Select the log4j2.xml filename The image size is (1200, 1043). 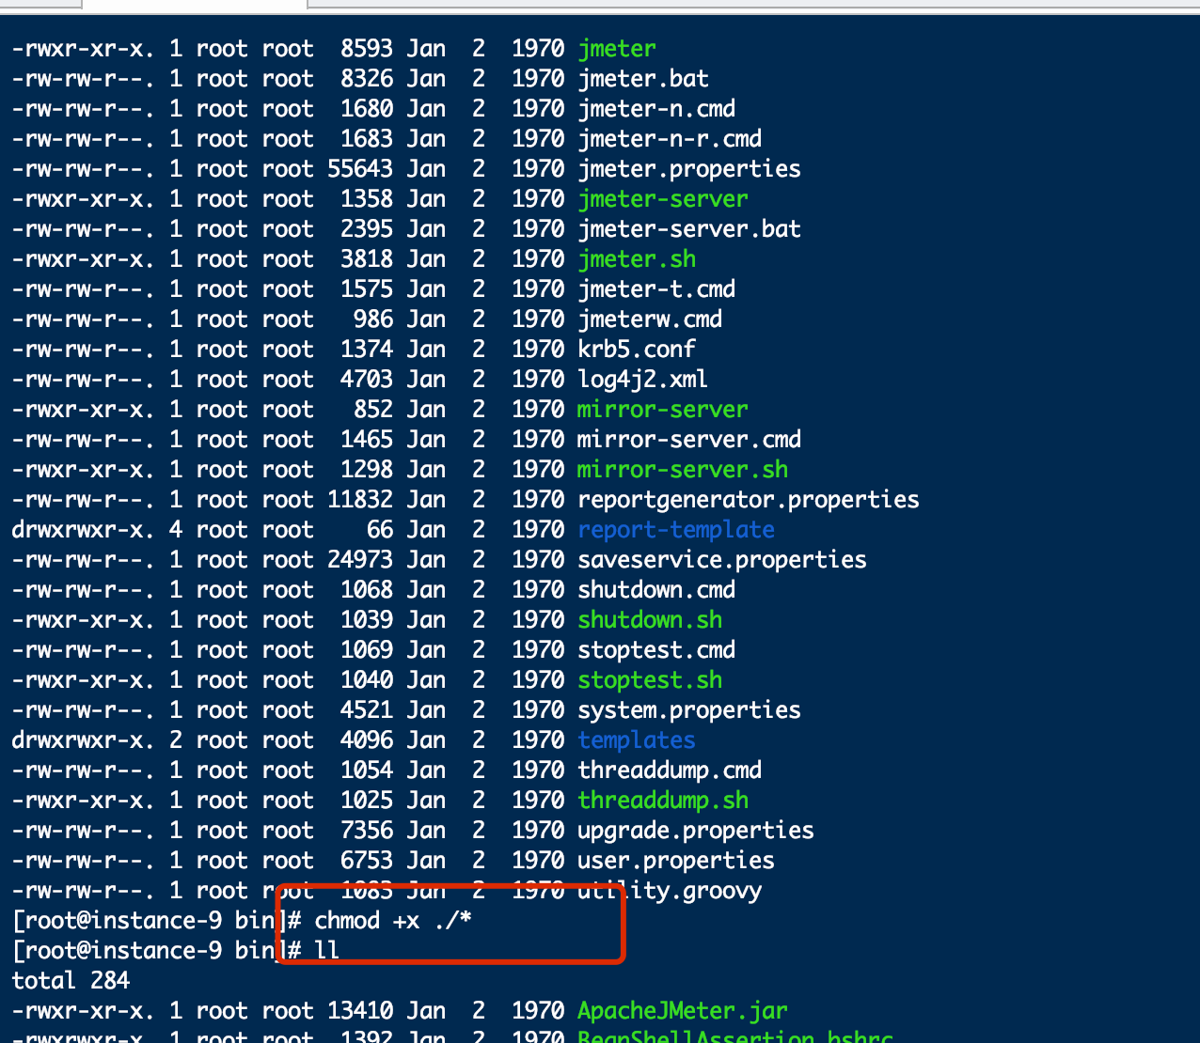642,380
